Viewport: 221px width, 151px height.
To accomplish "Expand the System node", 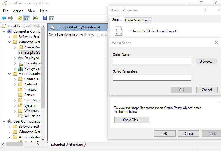I will (15, 106).
